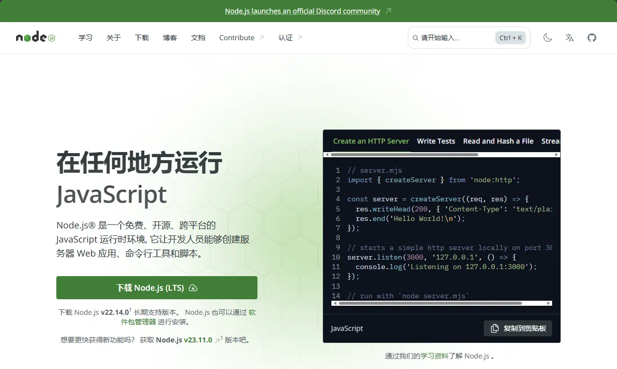Toggle dark mode with the moon icon

pyautogui.click(x=548, y=38)
